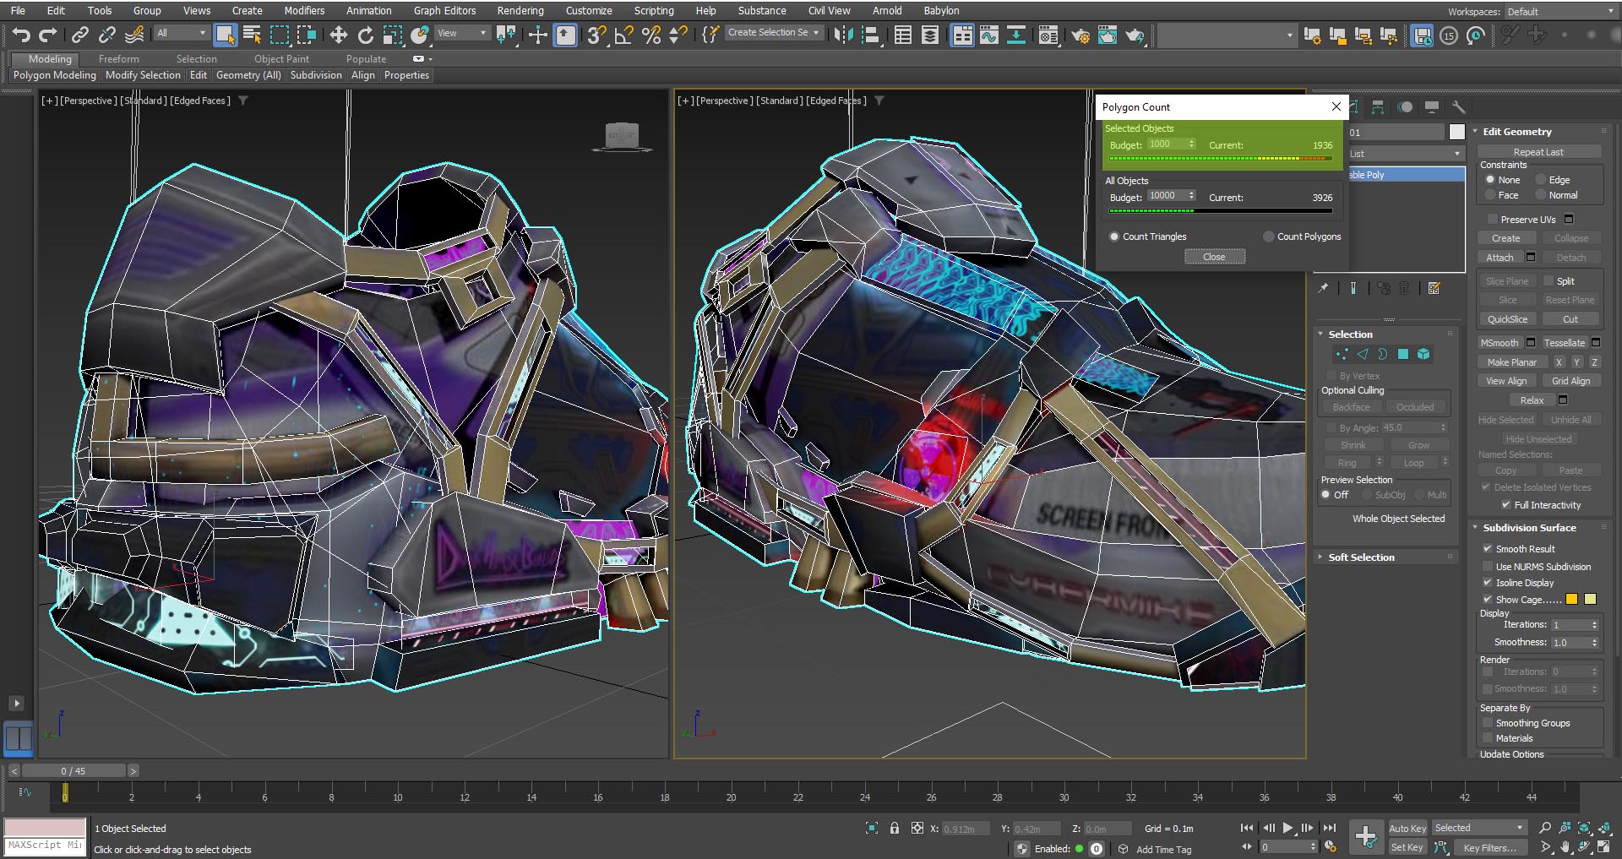The height and width of the screenshot is (859, 1622).
Task: Switch to the Freeform ribbon tab
Action: 118,59
